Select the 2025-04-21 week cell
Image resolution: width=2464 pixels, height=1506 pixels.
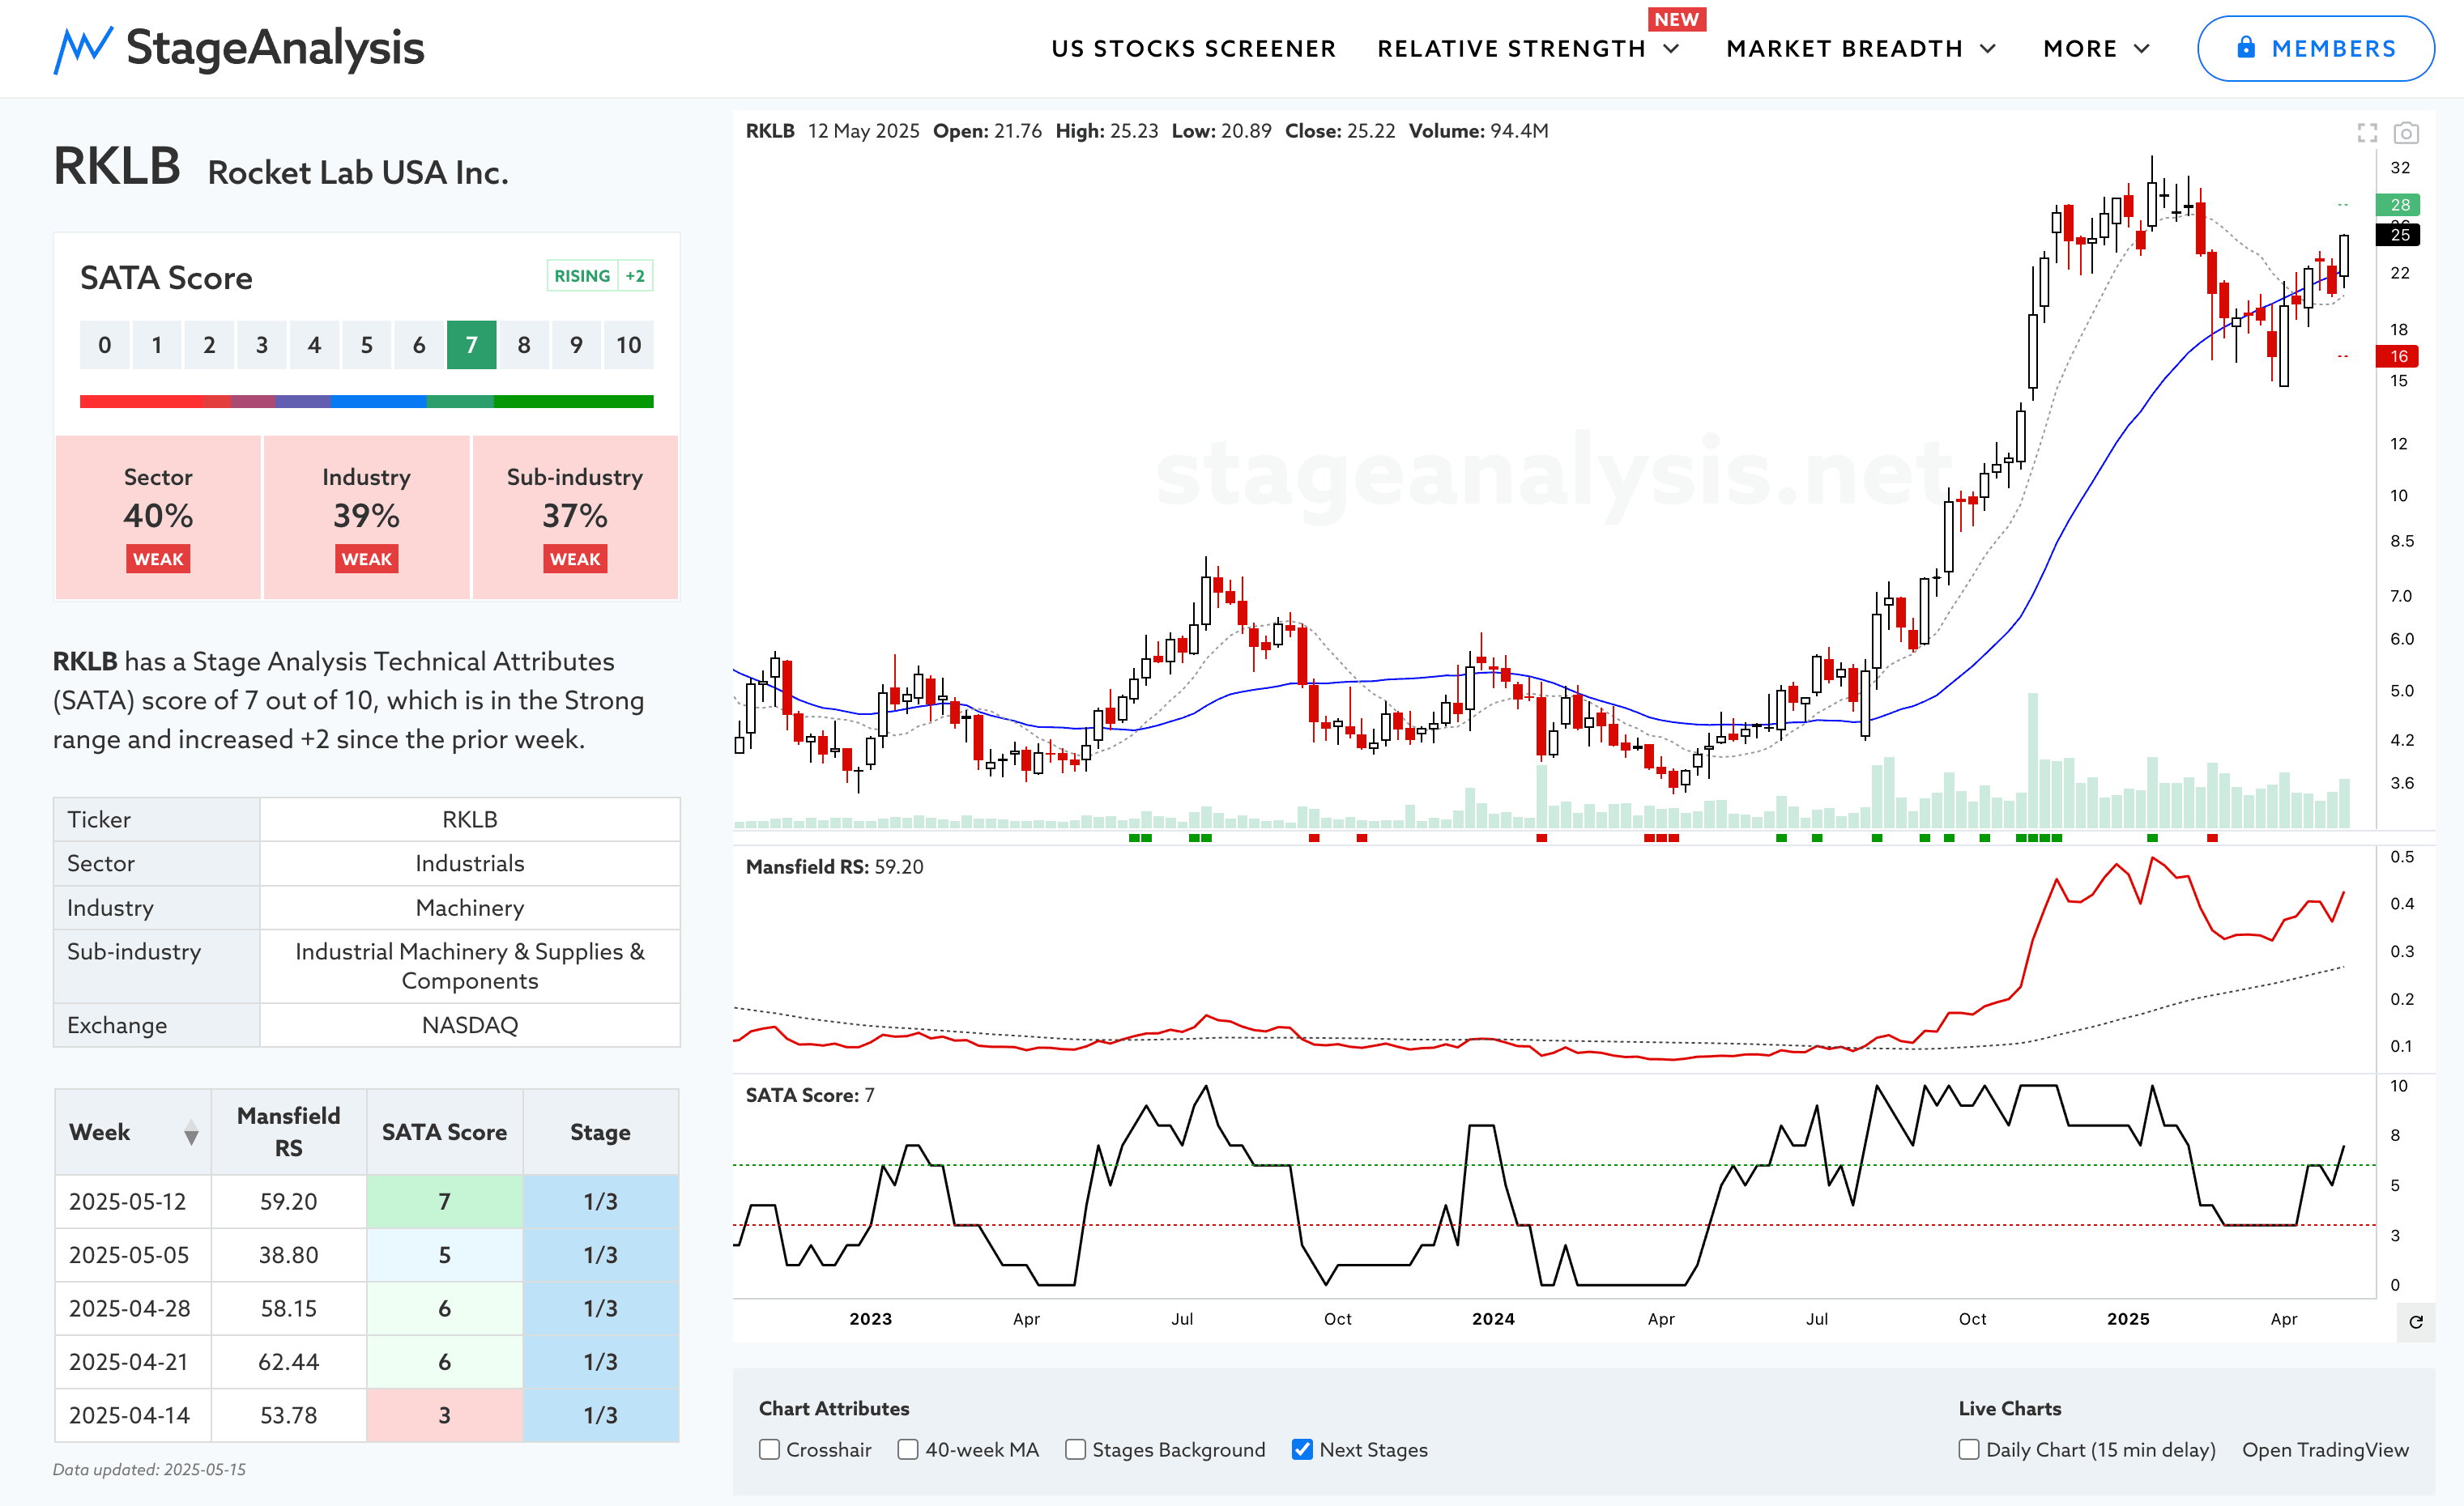click(x=132, y=1362)
